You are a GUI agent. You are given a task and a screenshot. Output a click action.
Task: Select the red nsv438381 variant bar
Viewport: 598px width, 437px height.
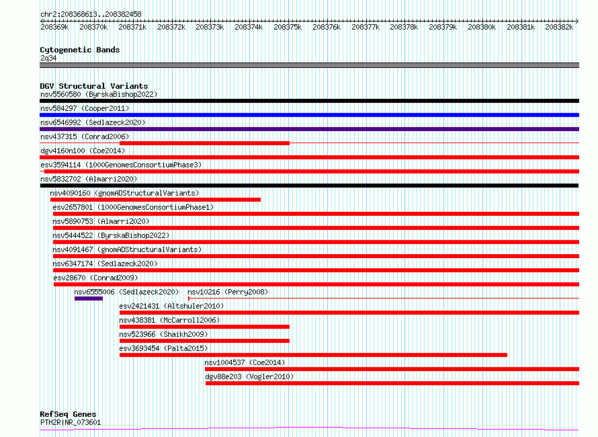(x=204, y=327)
